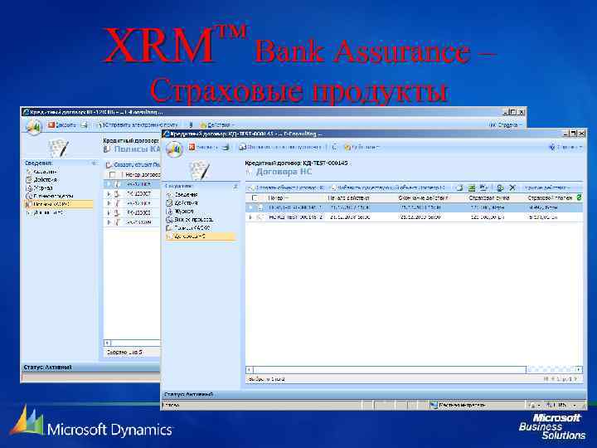The width and height of the screenshot is (597, 448).
Task: Open Договора НС in back window sidebar
Action: [45, 213]
